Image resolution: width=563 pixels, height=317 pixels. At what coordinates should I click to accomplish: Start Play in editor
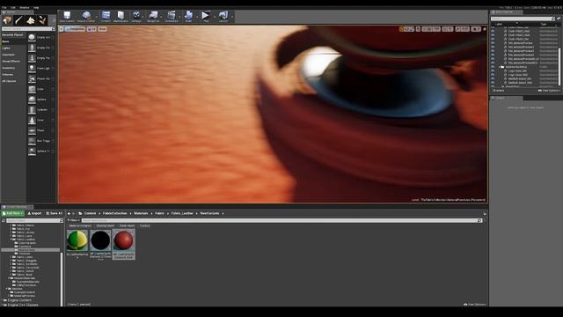click(205, 16)
